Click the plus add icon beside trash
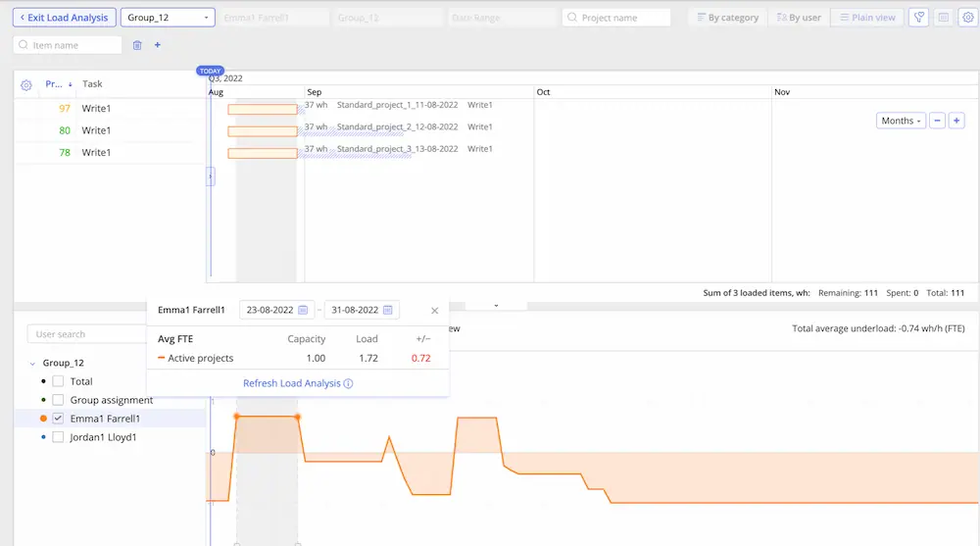 (x=158, y=45)
